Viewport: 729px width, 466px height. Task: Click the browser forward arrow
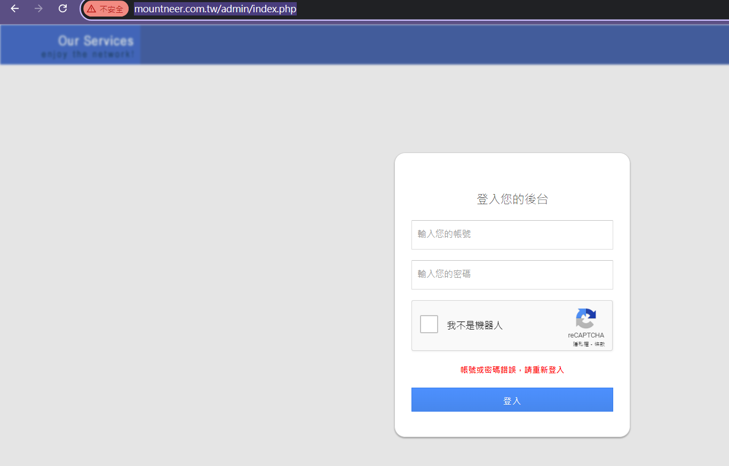pos(38,9)
